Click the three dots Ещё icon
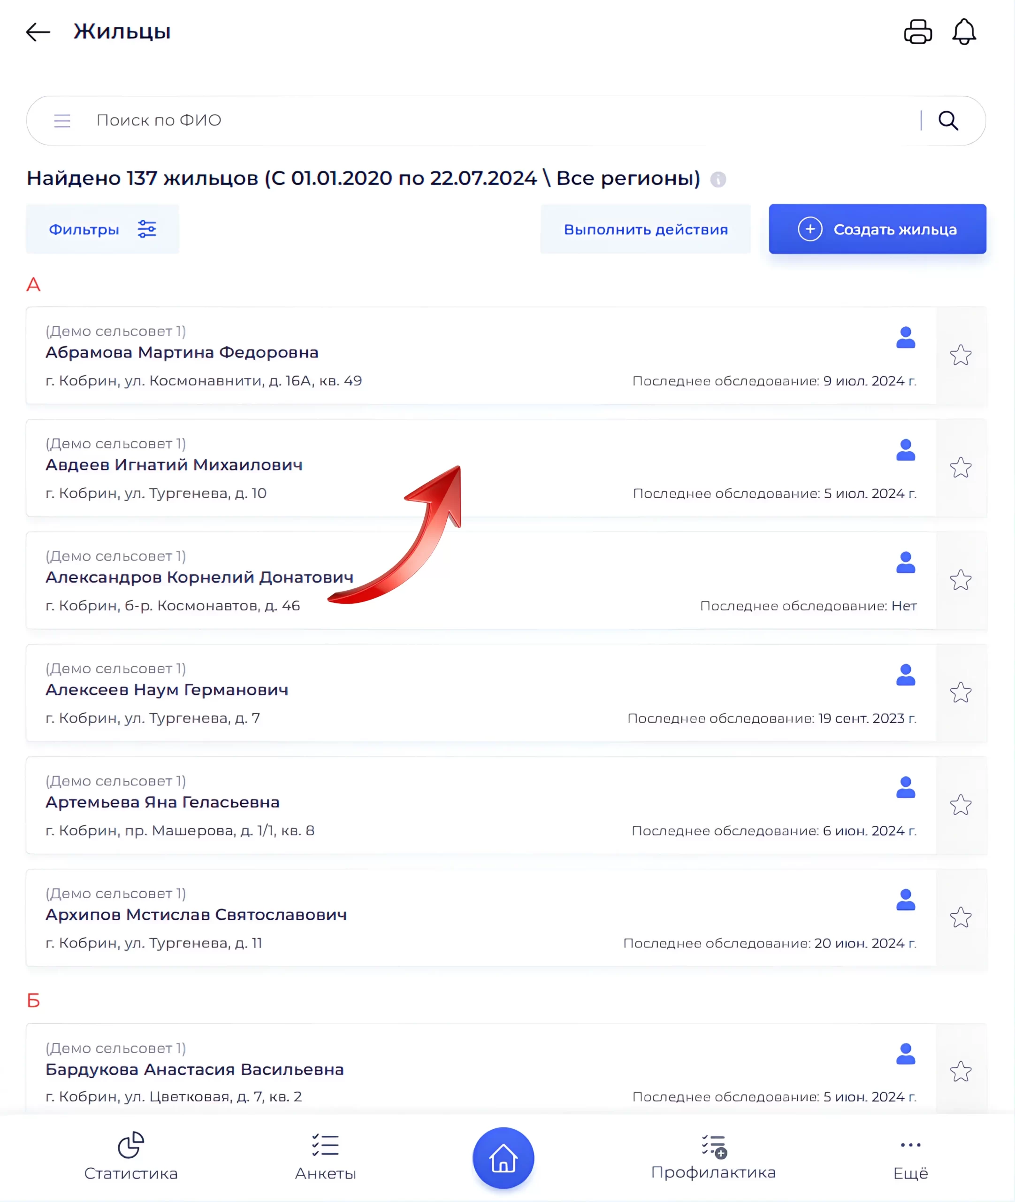The width and height of the screenshot is (1015, 1202). (910, 1145)
